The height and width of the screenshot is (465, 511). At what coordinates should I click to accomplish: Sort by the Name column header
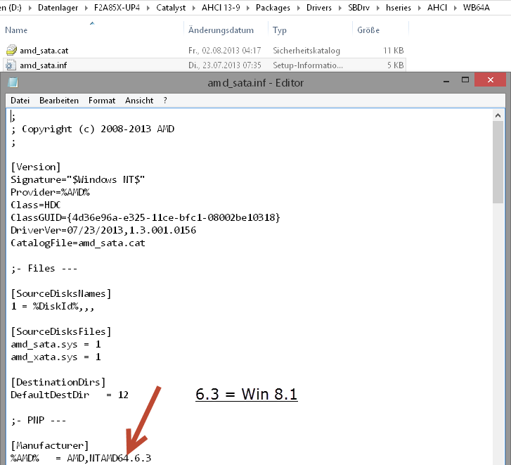pyautogui.click(x=16, y=30)
